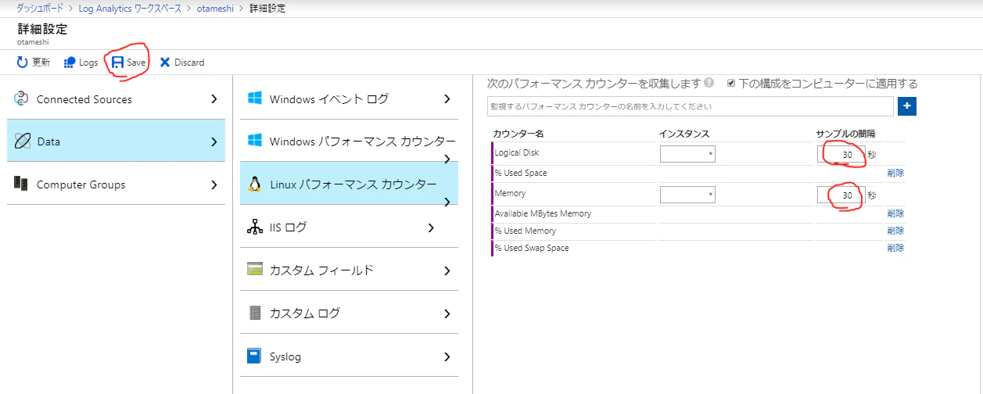Image resolution: width=983 pixels, height=394 pixels.
Task: Click the Windows イベント ログ icon
Action: pyautogui.click(x=254, y=98)
